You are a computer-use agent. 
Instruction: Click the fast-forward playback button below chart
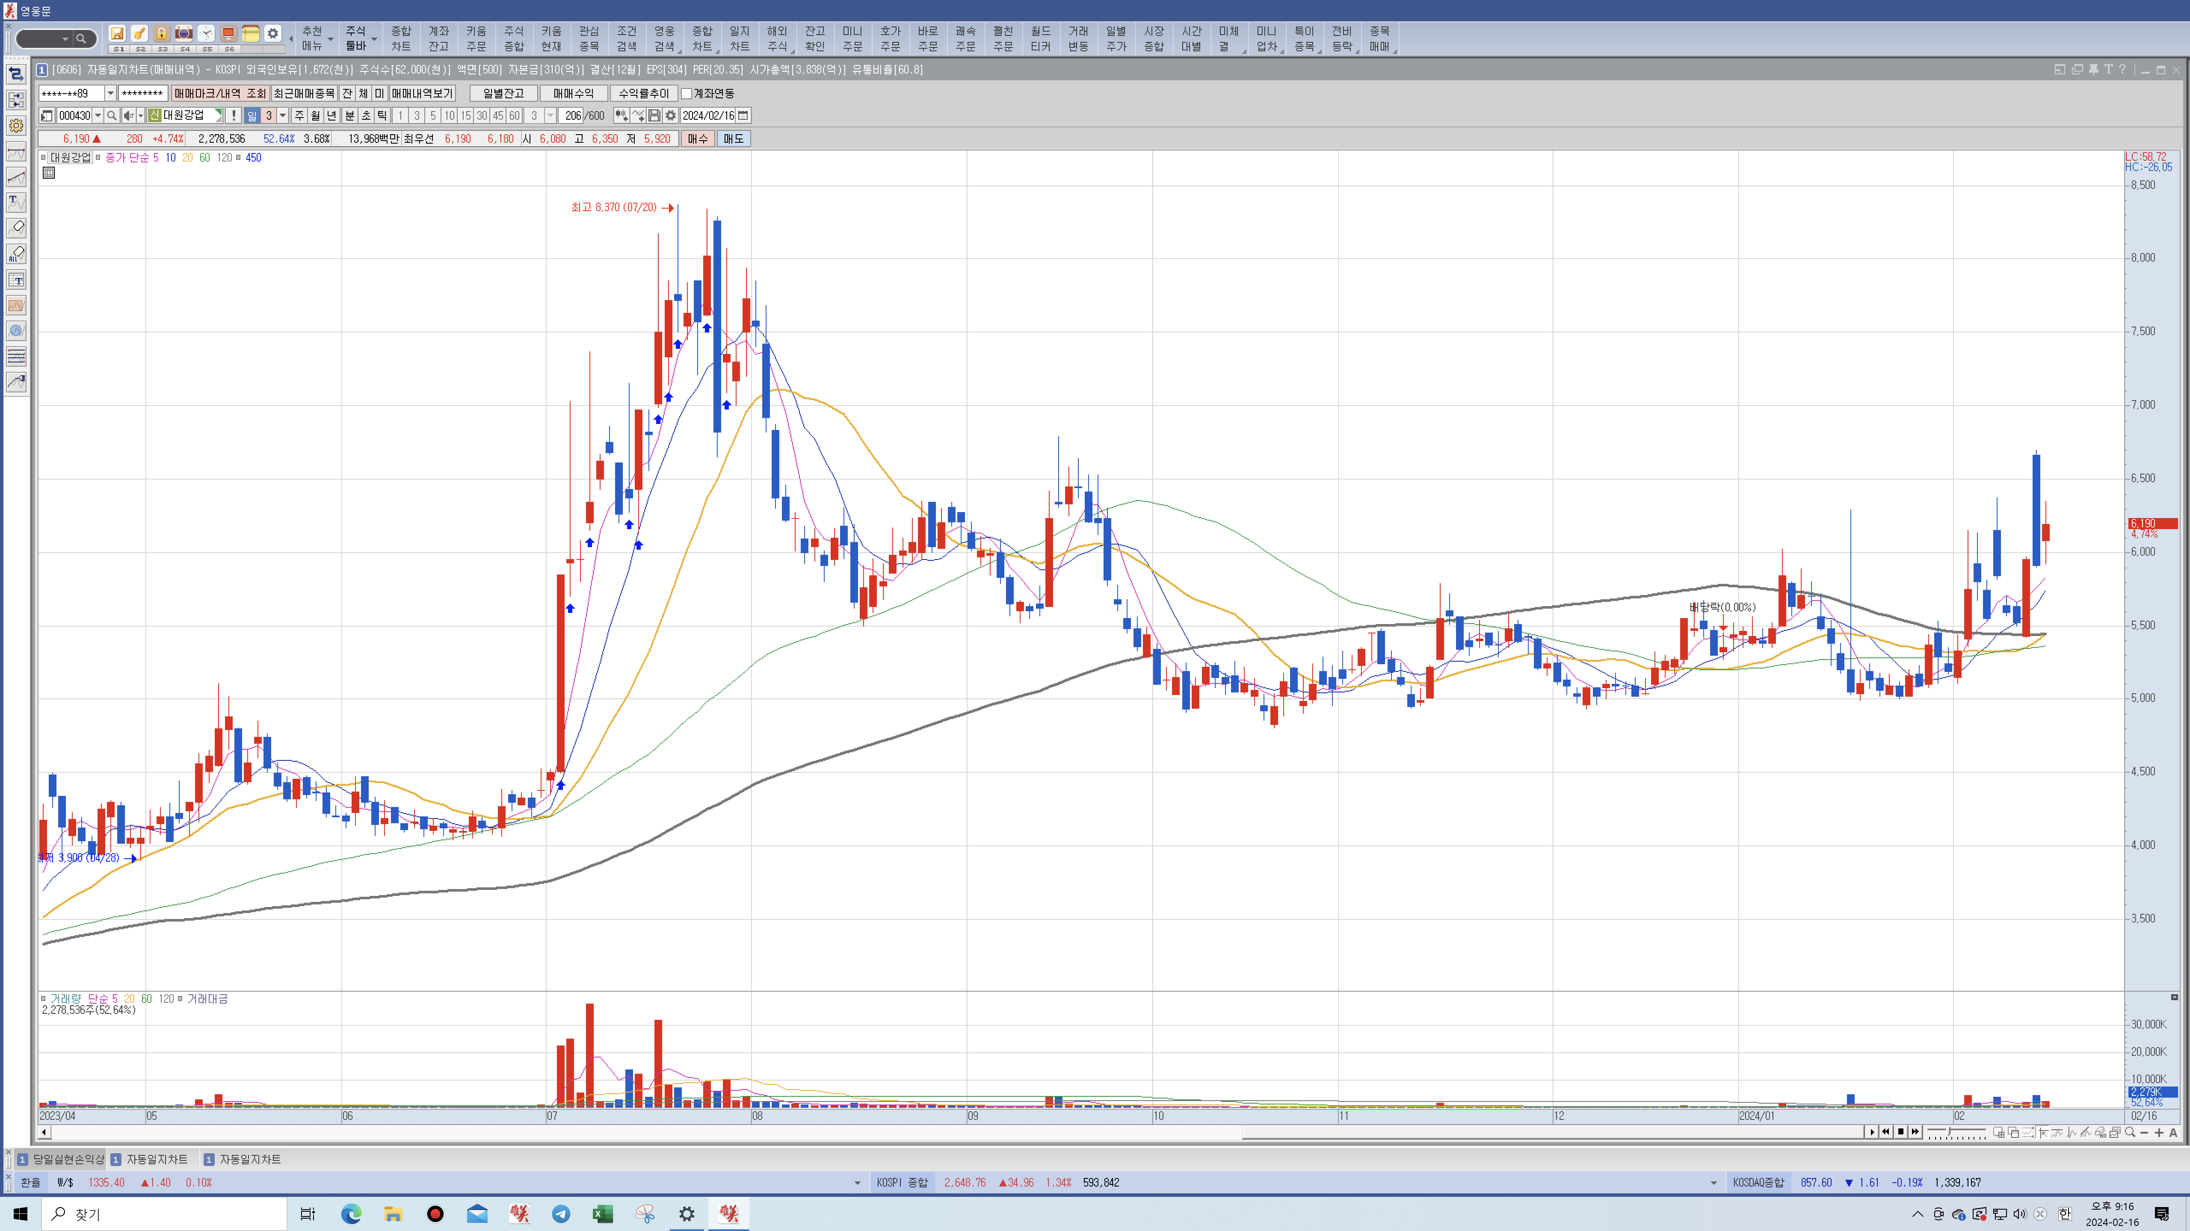tap(1915, 1132)
